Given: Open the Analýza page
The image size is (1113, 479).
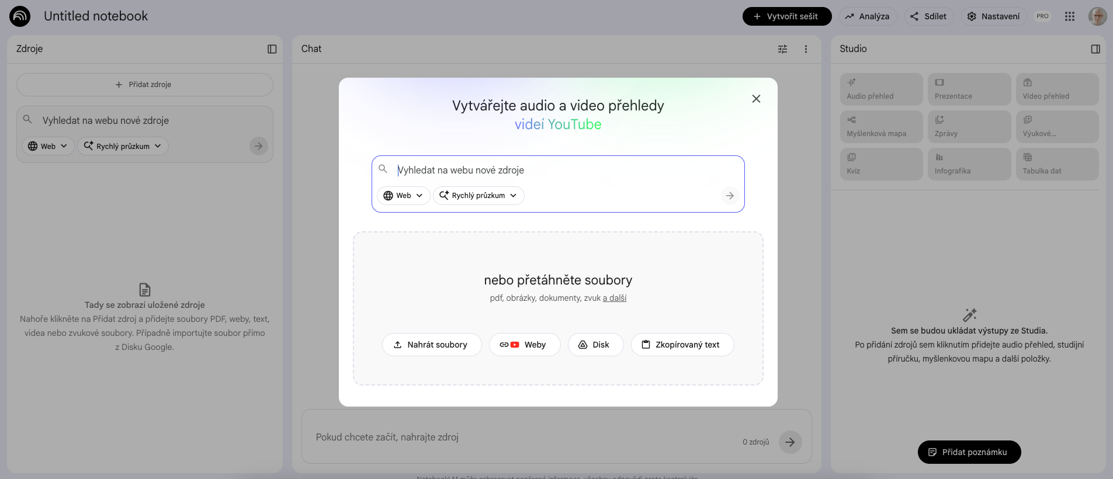Looking at the screenshot, I should [x=868, y=16].
